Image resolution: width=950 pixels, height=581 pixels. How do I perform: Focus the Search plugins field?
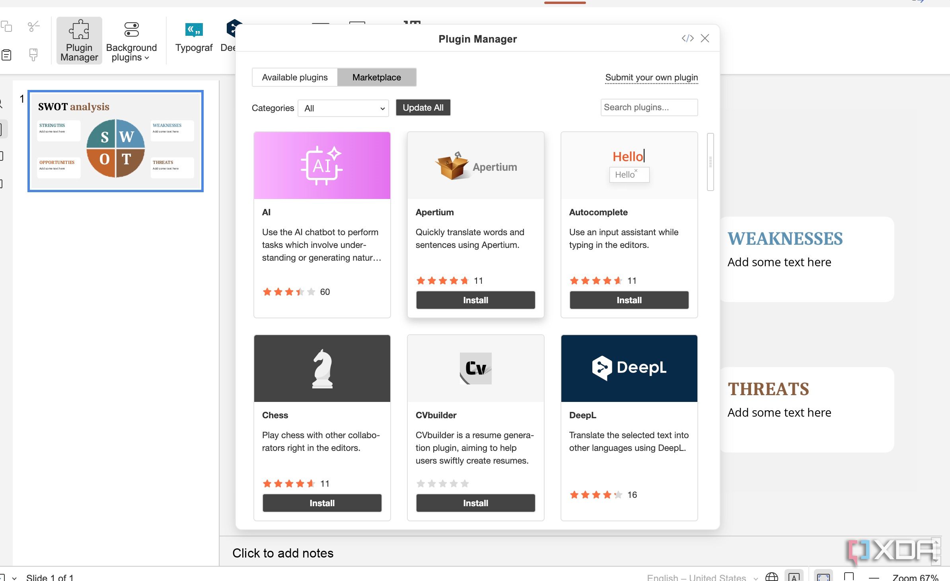(x=649, y=107)
